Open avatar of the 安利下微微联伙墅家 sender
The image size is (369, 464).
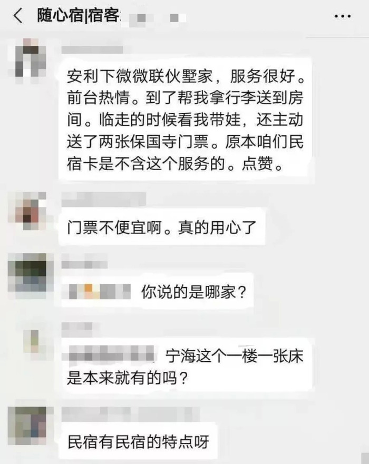pyautogui.click(x=31, y=57)
